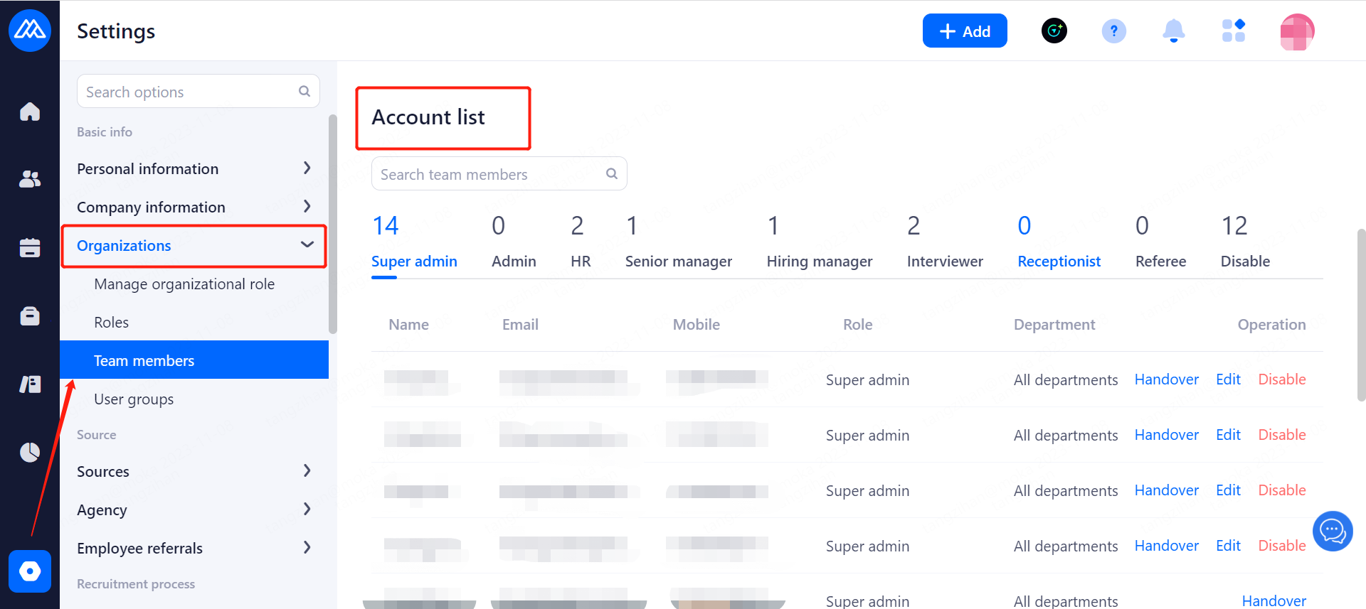Click Handover link for first super admin
The height and width of the screenshot is (609, 1366).
tap(1166, 379)
